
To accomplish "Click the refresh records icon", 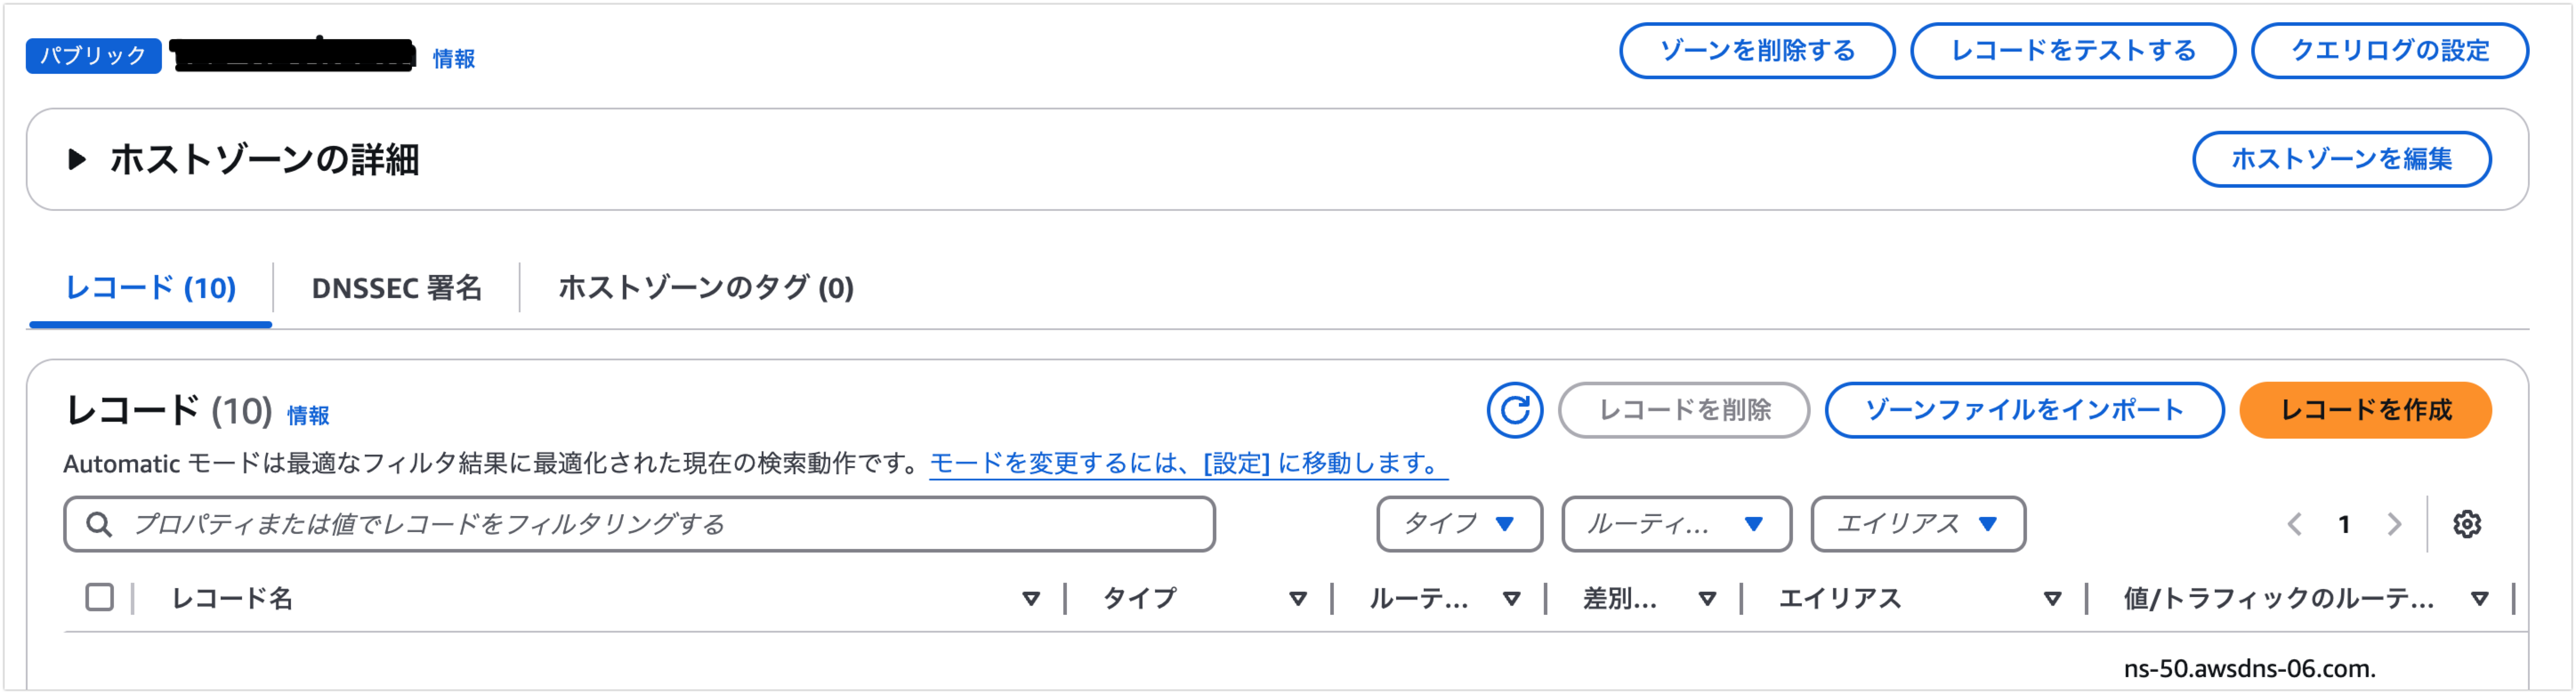I will (x=1514, y=410).
